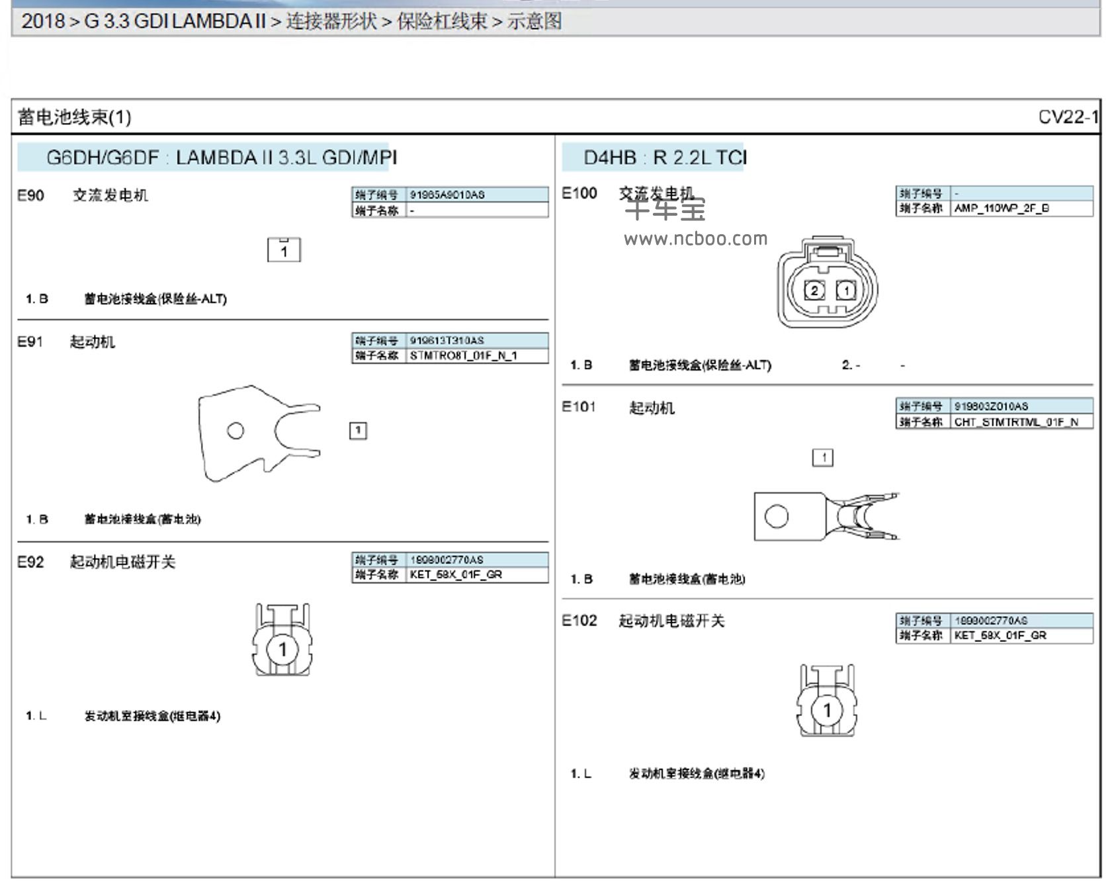
Task: Click the E92 pin label '1. L'
Action: point(36,716)
